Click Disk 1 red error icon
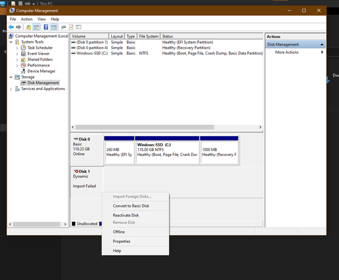 pyautogui.click(x=76, y=171)
